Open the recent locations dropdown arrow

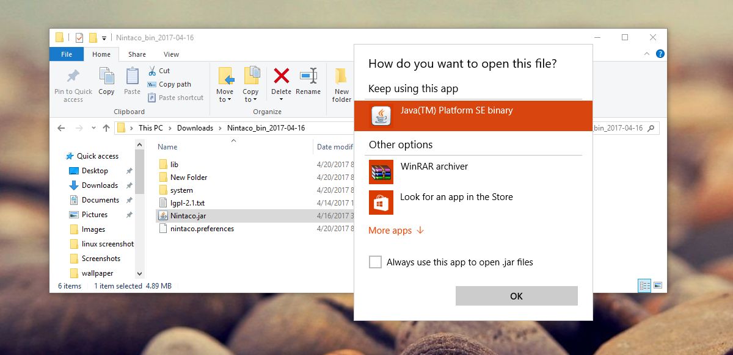tap(93, 129)
